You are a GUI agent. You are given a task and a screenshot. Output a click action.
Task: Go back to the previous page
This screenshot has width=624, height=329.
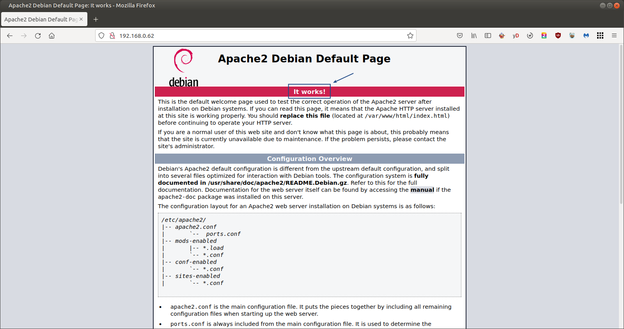[10, 35]
